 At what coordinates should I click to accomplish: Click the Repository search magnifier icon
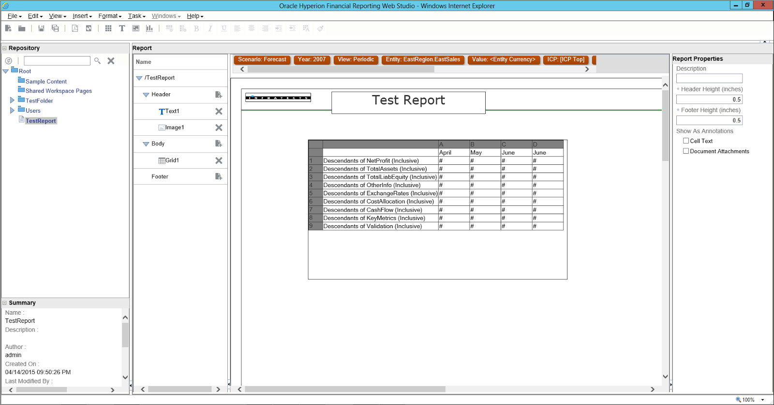tap(97, 61)
